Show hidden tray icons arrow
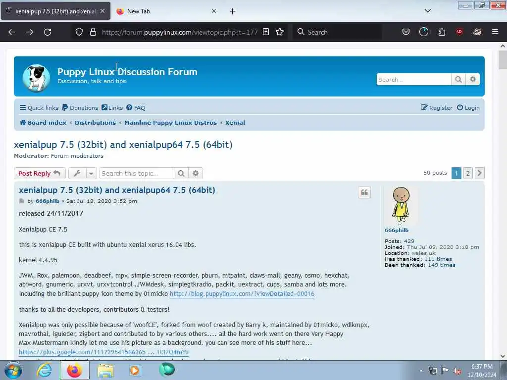The width and height of the screenshot is (507, 380). (421, 371)
